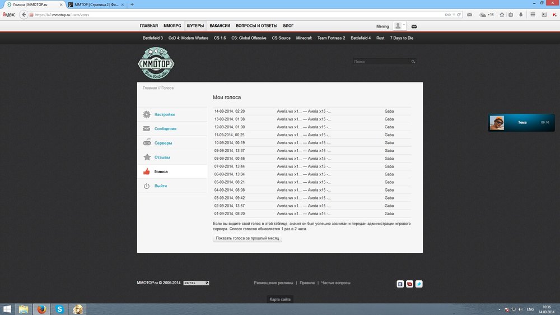
Task: Click the Поиск search field
Action: point(382,62)
